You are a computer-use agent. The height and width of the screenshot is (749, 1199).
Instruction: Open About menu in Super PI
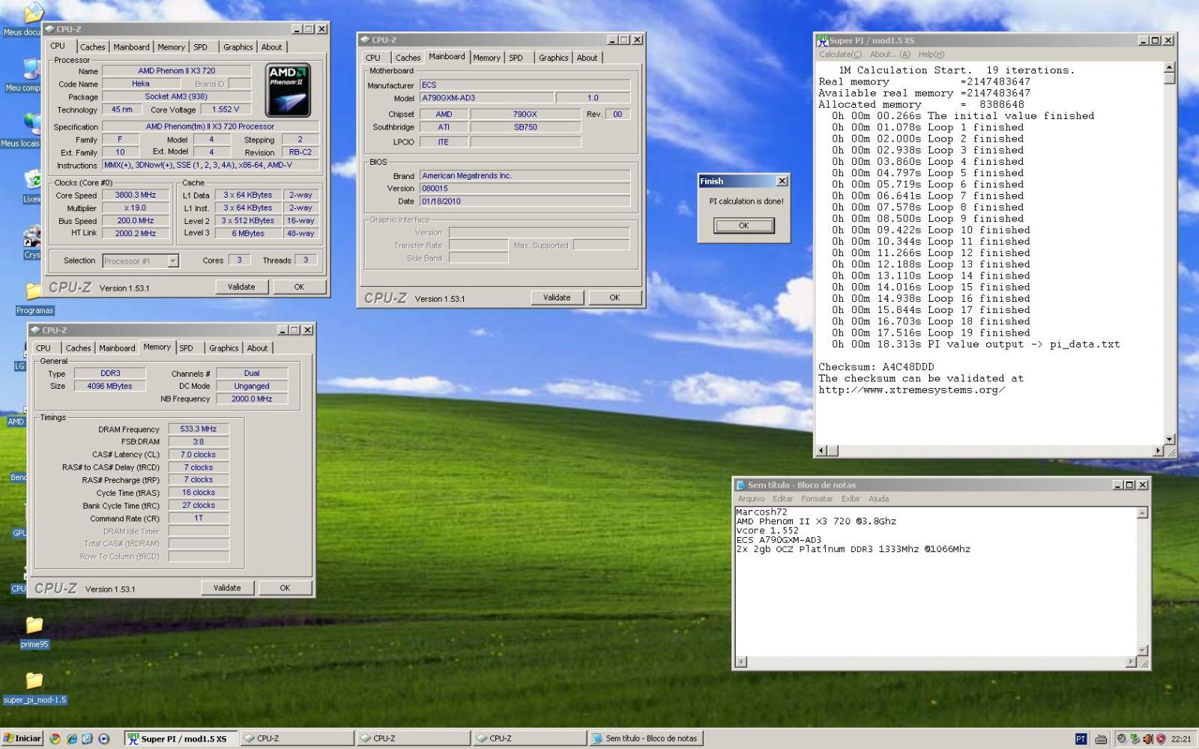pyautogui.click(x=890, y=55)
